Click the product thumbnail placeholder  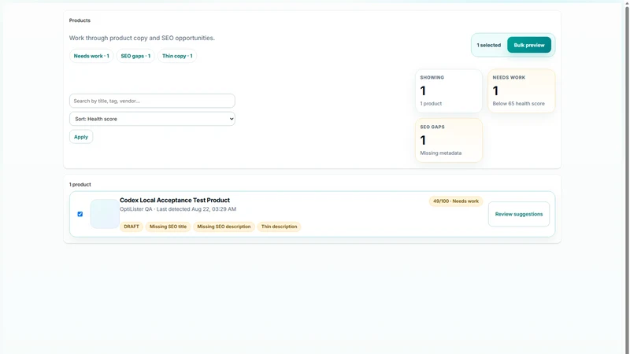pos(105,214)
